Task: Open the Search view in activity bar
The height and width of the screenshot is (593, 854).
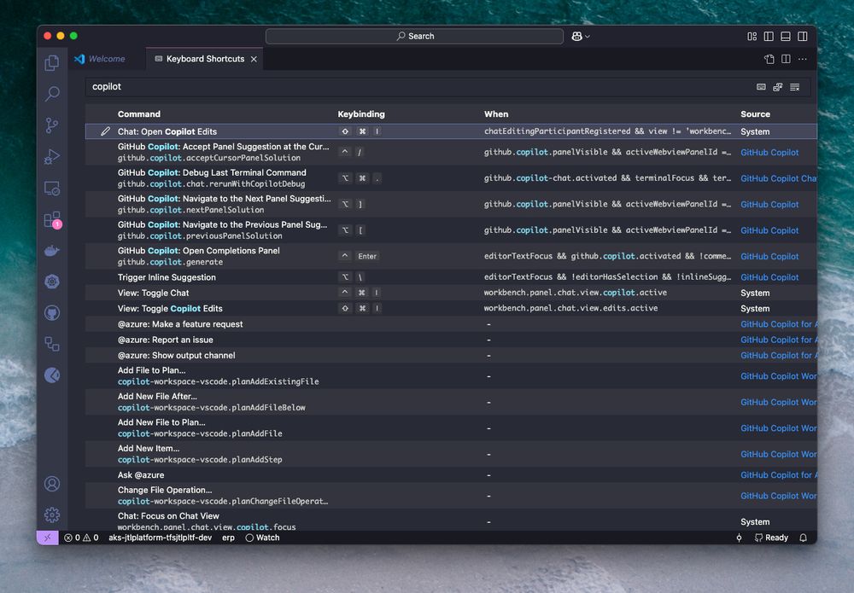Action: (52, 94)
